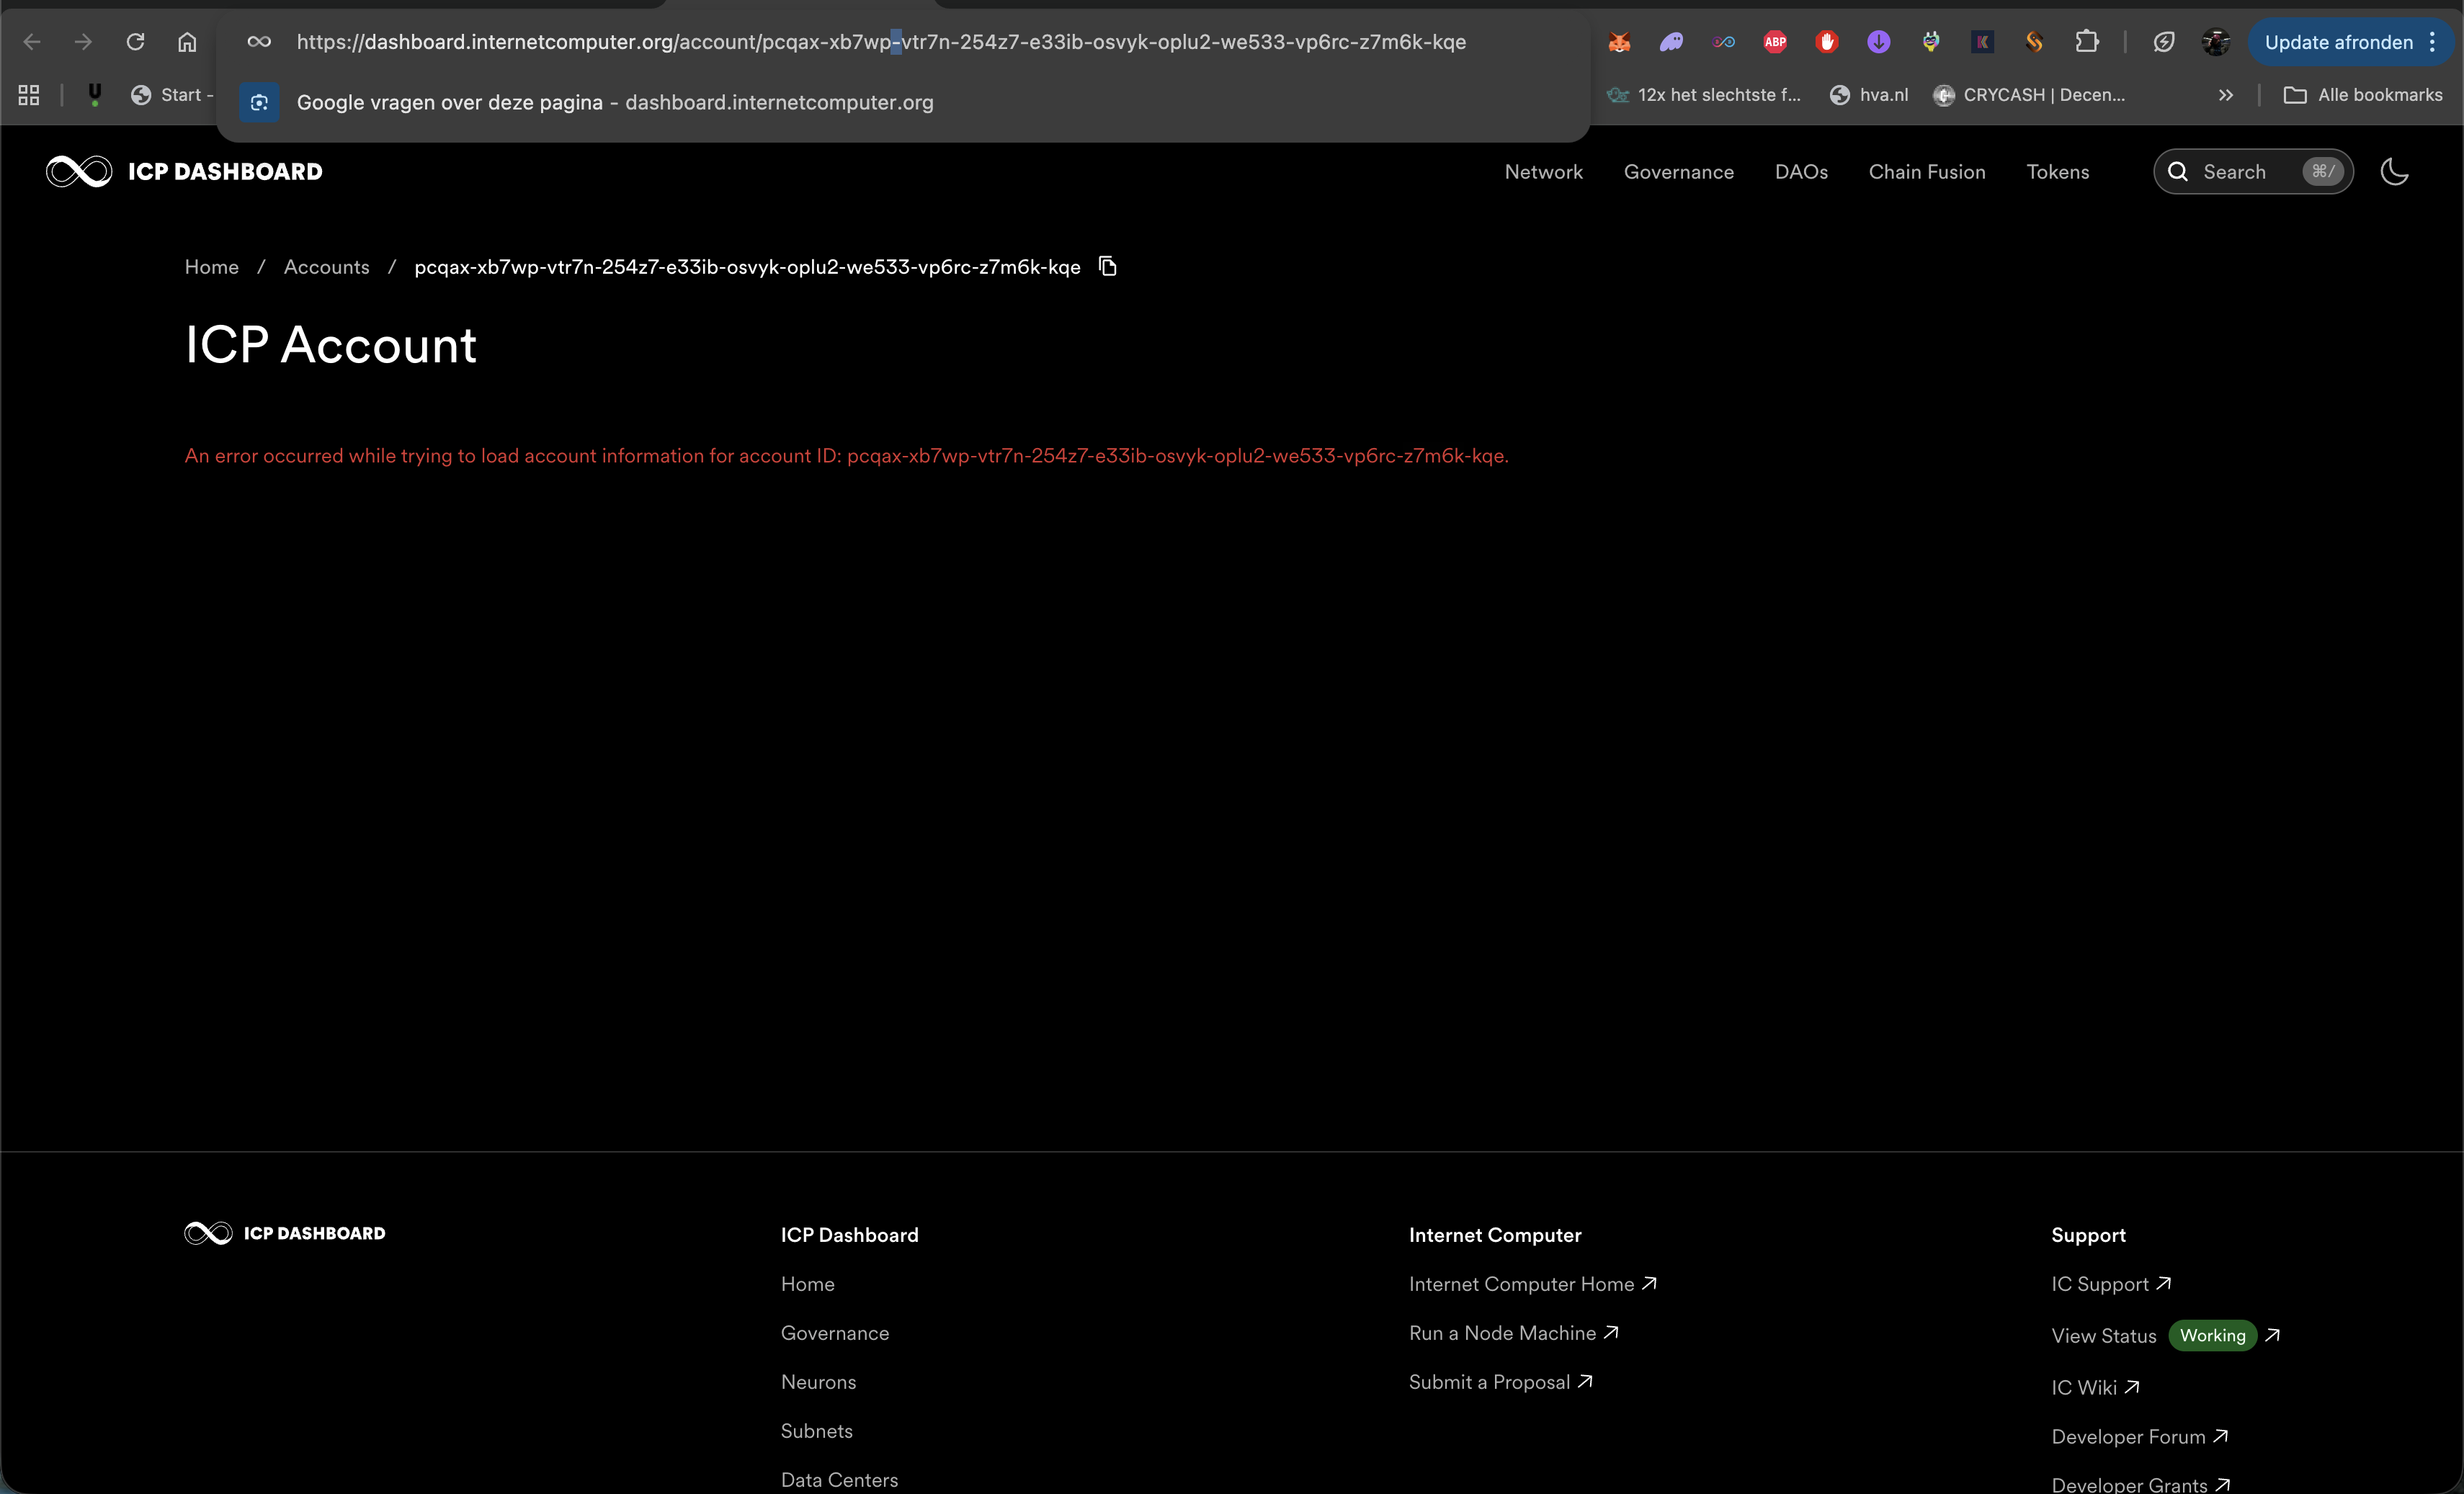The image size is (2464, 1494).
Task: Expand hidden bookmarks with the double chevron
Action: (2225, 95)
